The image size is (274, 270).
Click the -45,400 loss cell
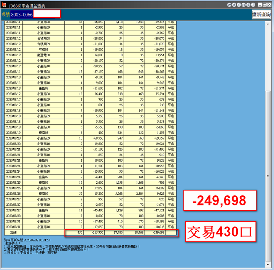(94, 210)
